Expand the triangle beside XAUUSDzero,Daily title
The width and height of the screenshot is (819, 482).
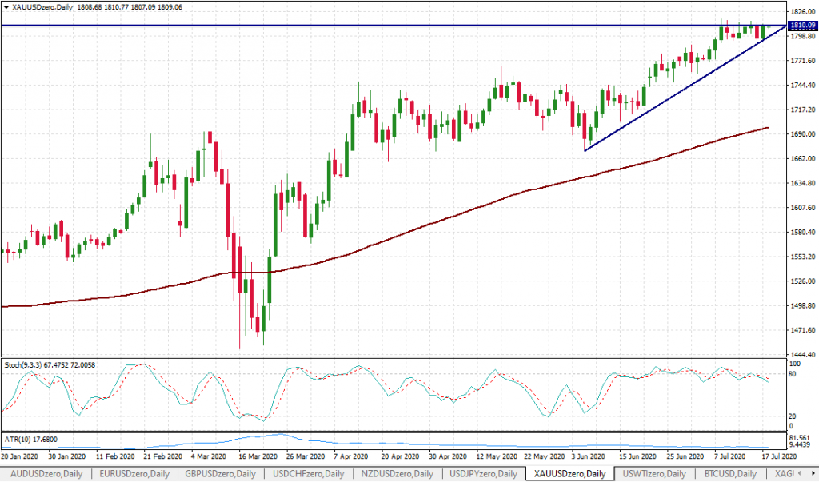[6, 6]
